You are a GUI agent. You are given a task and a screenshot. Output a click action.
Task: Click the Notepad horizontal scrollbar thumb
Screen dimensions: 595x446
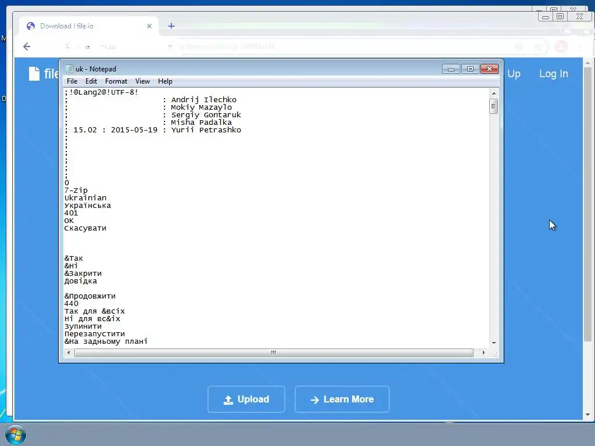point(274,353)
